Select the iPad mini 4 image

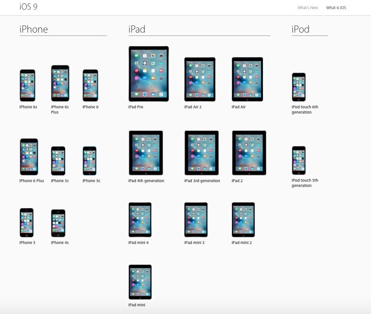[x=140, y=220]
